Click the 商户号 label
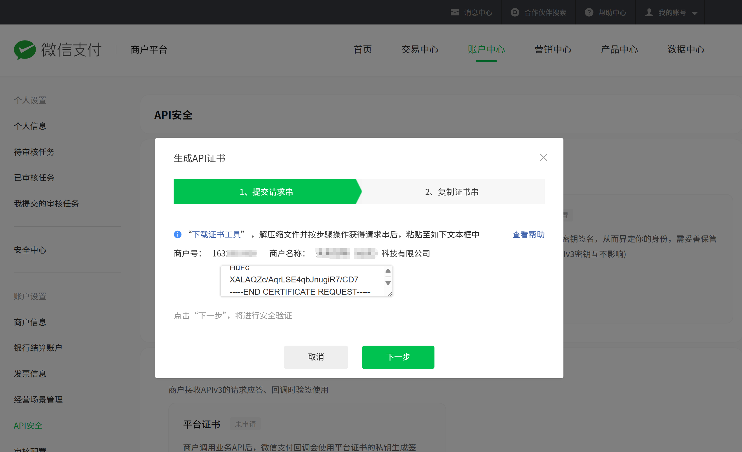This screenshot has width=742, height=452. (x=188, y=254)
